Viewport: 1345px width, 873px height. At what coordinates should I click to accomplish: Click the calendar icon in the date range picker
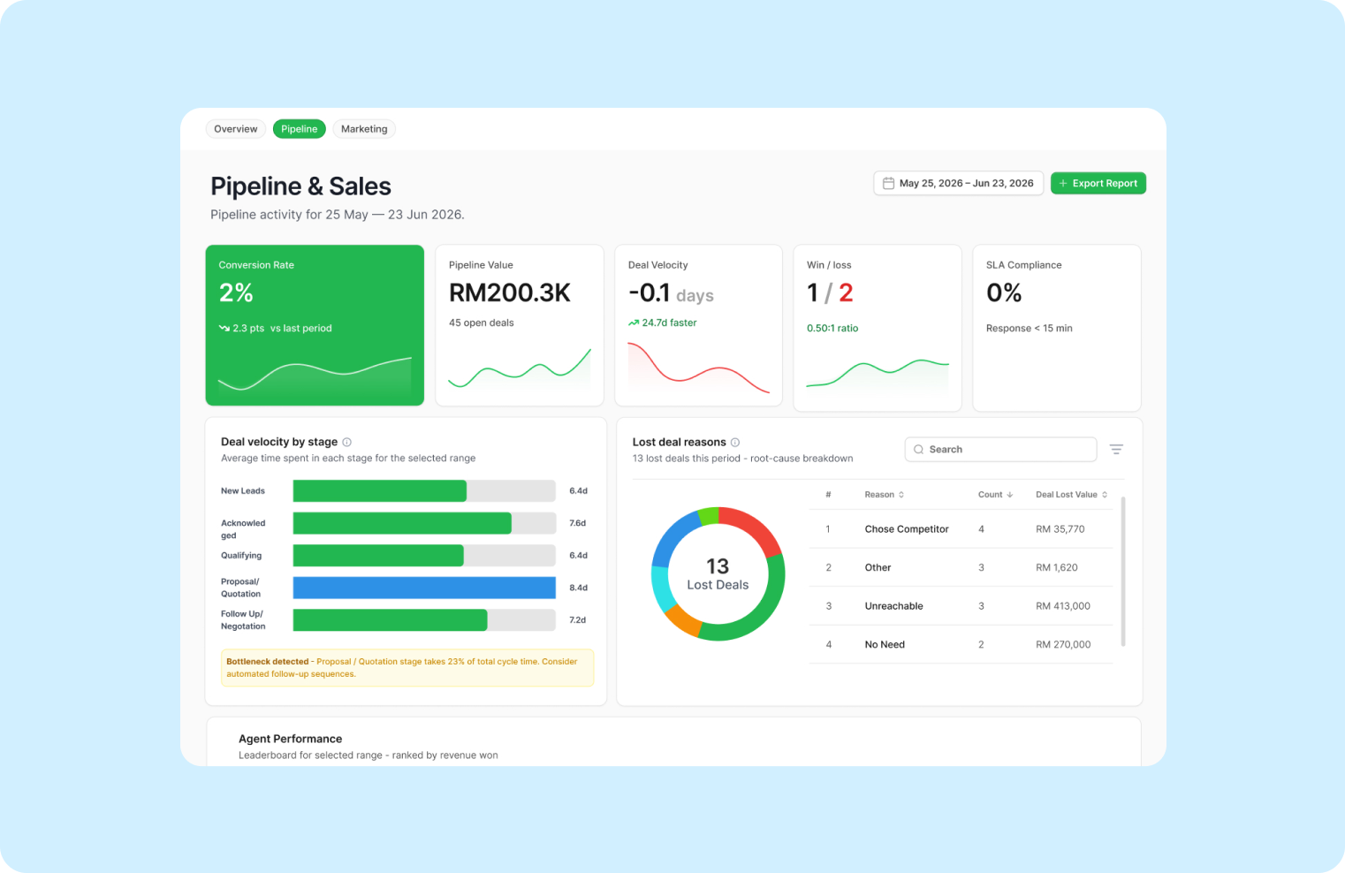click(888, 183)
